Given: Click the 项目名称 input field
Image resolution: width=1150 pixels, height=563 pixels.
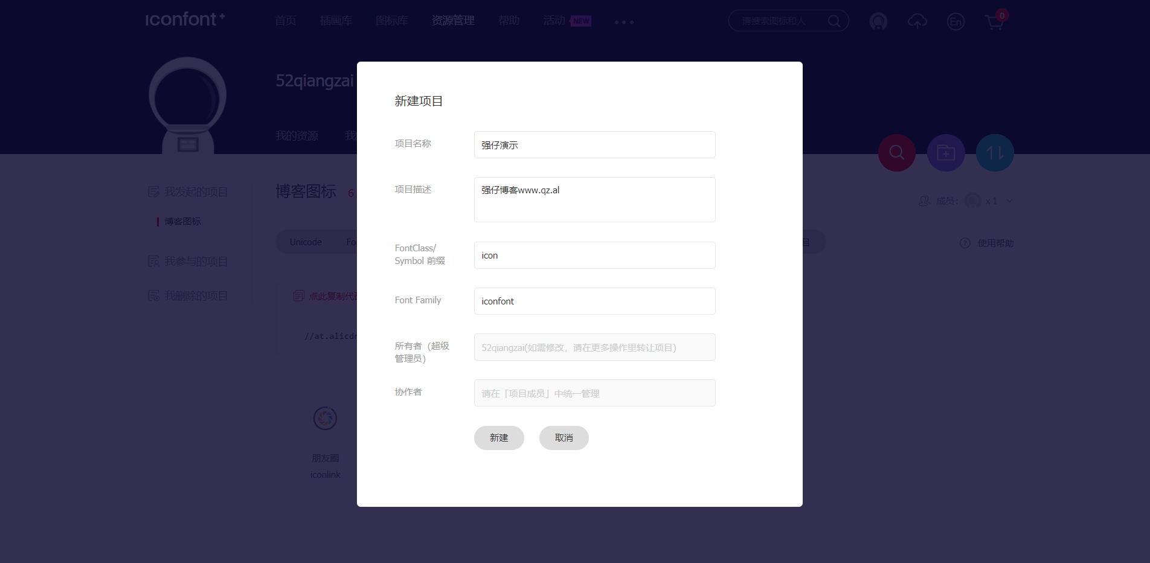Looking at the screenshot, I should click(x=594, y=145).
